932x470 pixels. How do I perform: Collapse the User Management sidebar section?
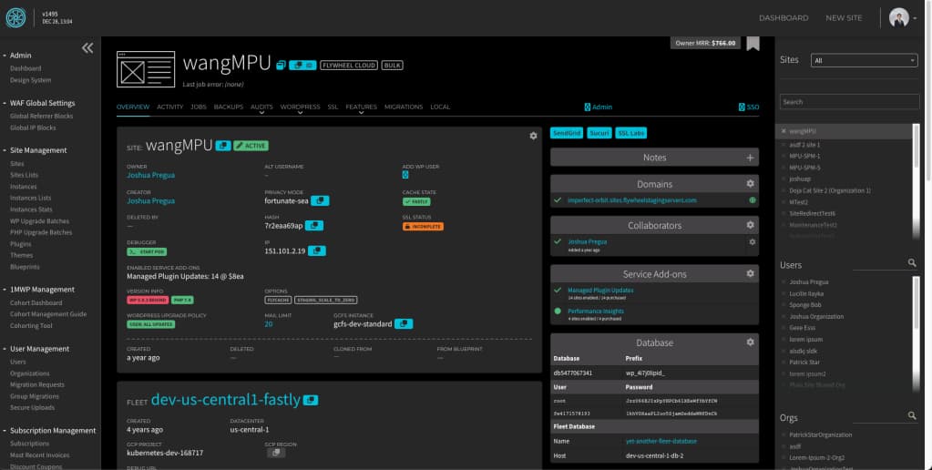[5, 350]
